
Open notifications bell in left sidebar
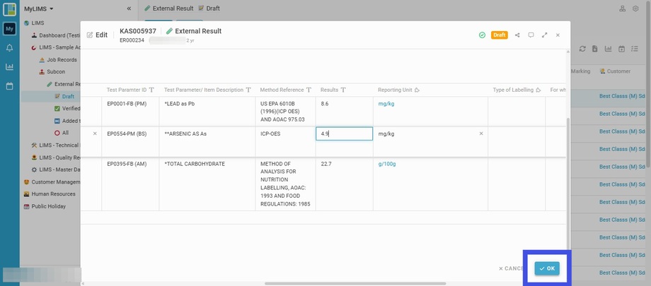(9, 48)
